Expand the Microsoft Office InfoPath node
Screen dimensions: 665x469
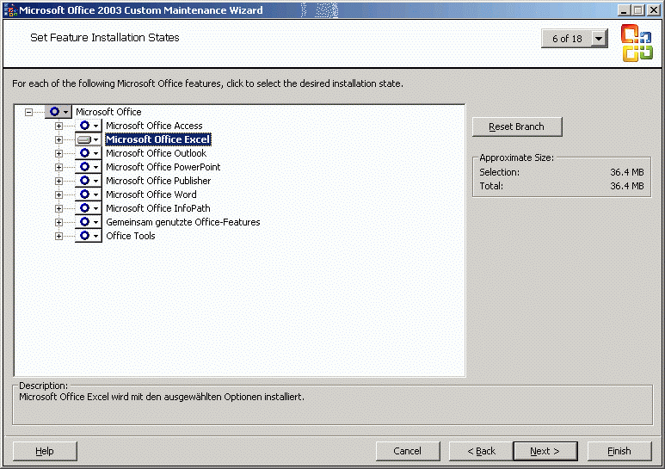point(59,208)
